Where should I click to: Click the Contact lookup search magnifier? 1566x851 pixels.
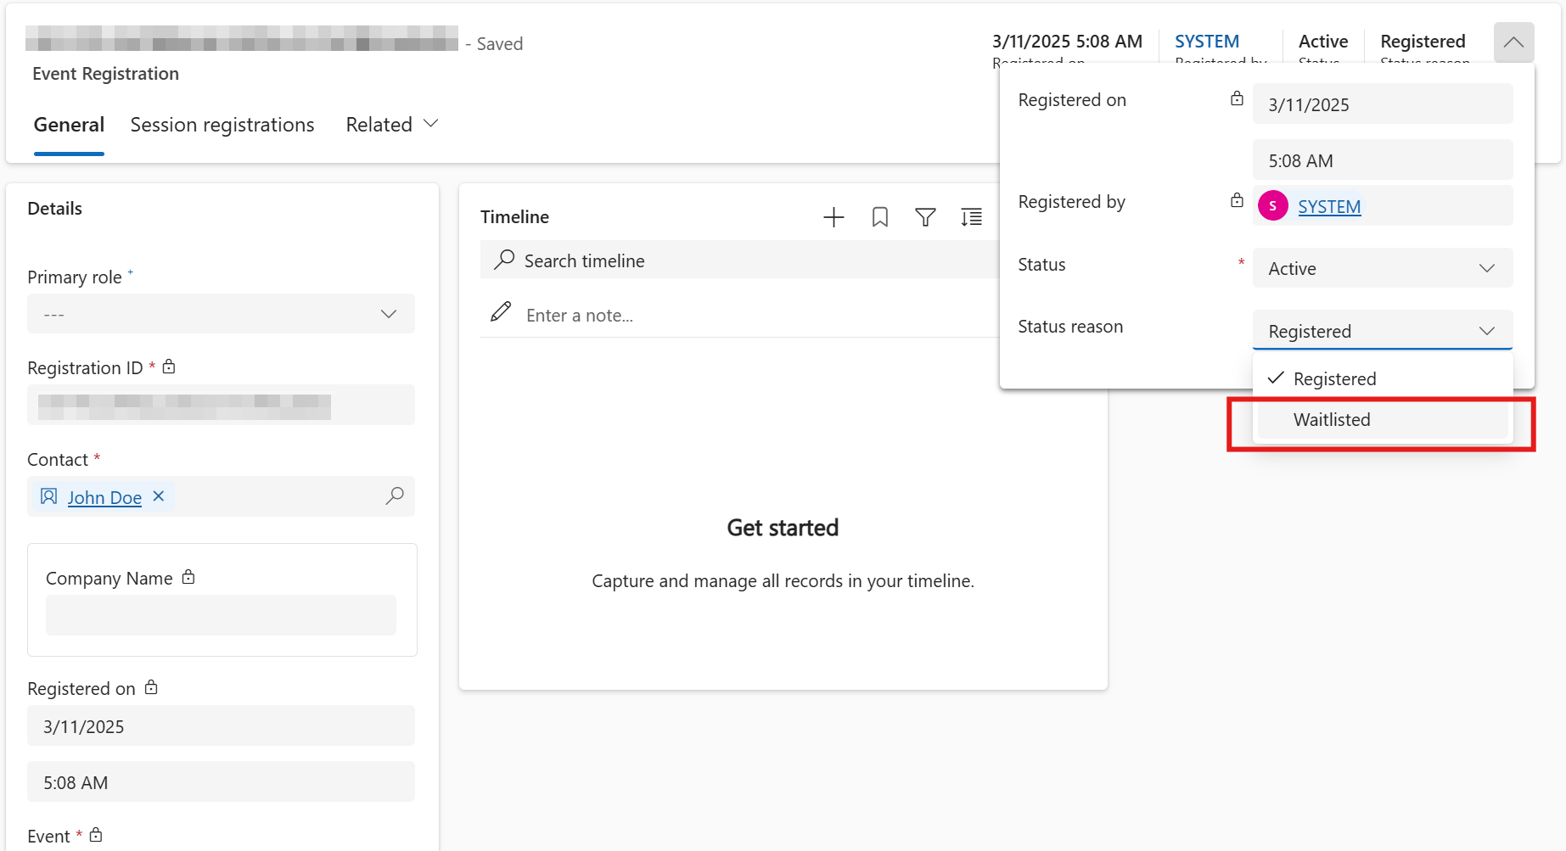tap(395, 496)
